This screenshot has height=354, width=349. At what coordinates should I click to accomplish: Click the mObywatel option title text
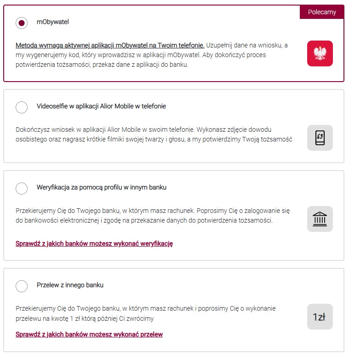pos(53,22)
